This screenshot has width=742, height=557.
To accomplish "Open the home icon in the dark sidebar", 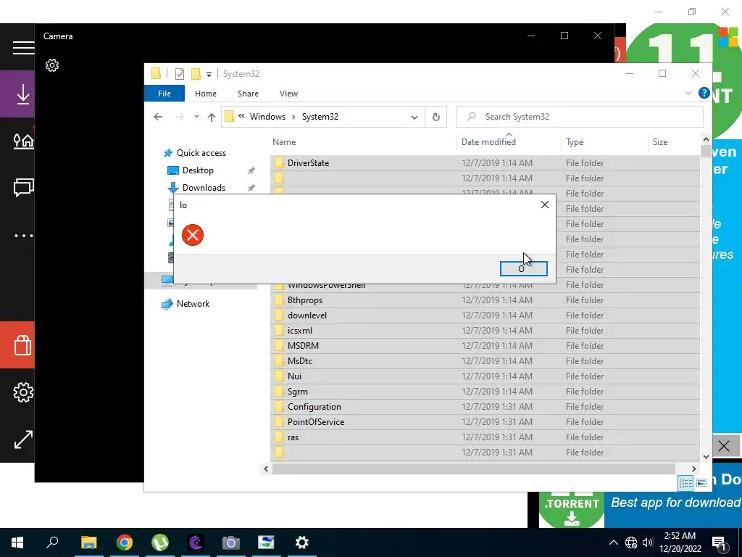I will click(x=23, y=141).
